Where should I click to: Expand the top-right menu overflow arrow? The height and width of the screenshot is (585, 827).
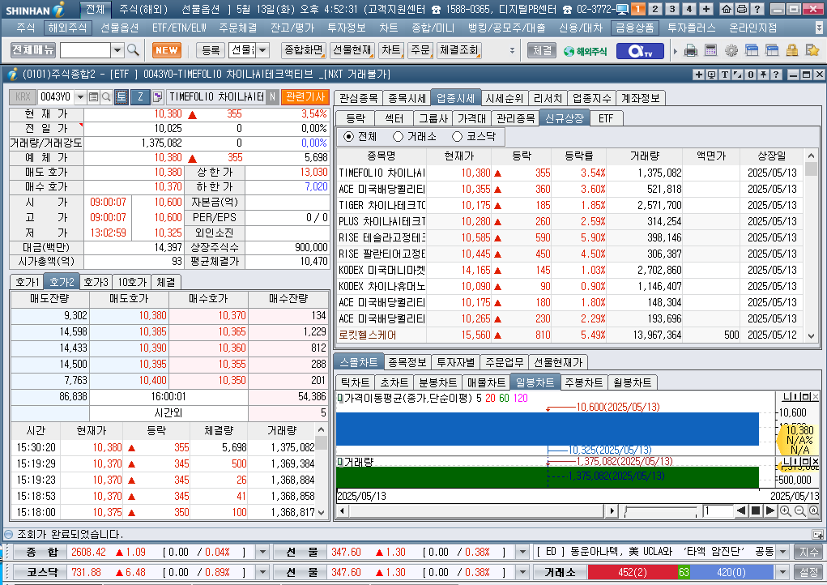point(819,28)
